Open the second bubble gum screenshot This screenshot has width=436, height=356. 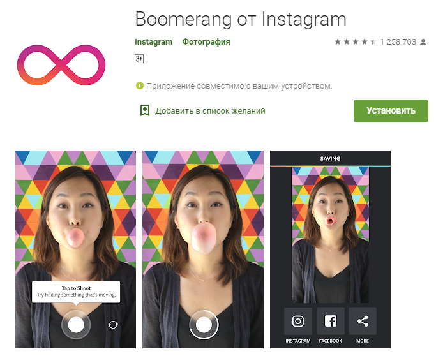(x=203, y=249)
